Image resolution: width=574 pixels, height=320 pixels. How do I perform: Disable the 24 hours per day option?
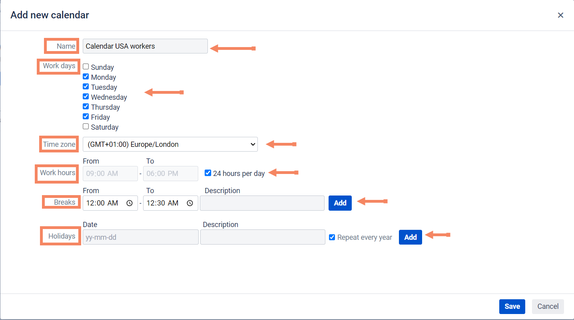click(208, 173)
